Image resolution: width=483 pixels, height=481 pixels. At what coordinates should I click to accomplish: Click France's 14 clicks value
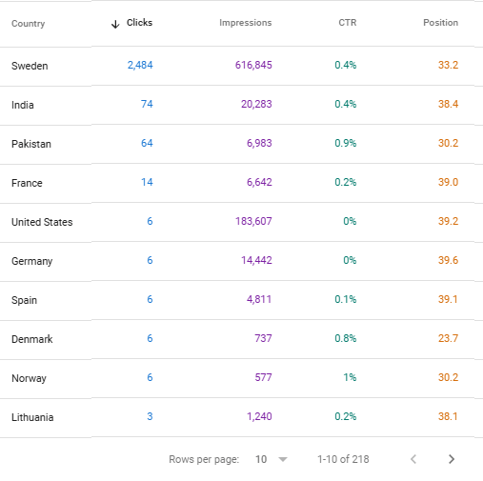[147, 182]
